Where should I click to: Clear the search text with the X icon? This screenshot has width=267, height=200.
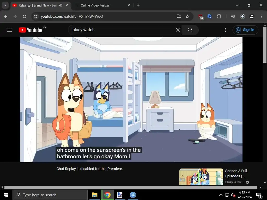click(178, 30)
